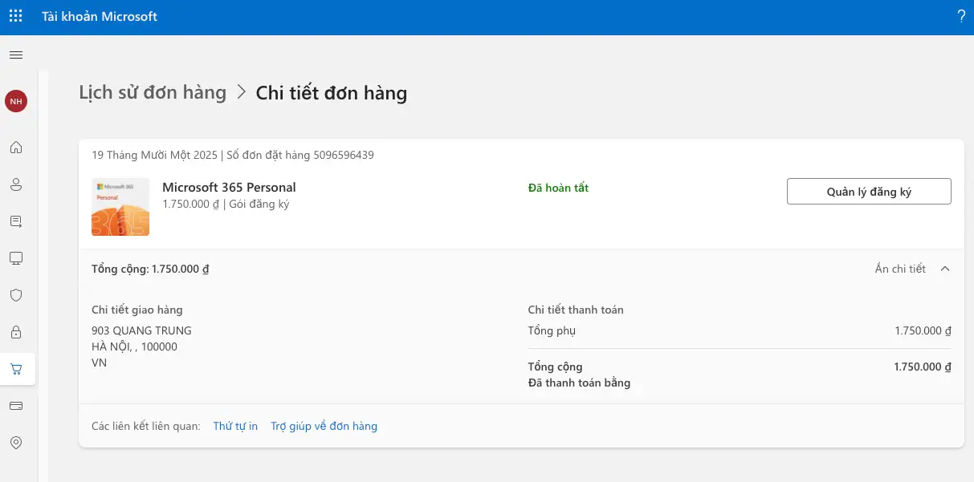Select the Your Info person icon
Screen dimensions: 974x482
[16, 184]
